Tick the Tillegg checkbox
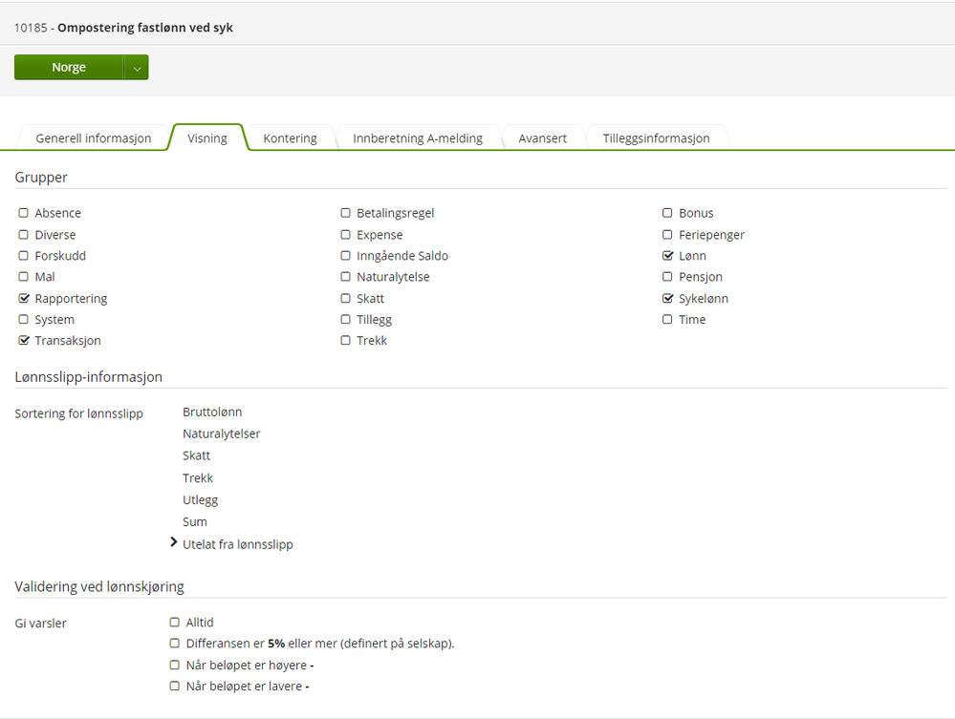 pyautogui.click(x=345, y=319)
